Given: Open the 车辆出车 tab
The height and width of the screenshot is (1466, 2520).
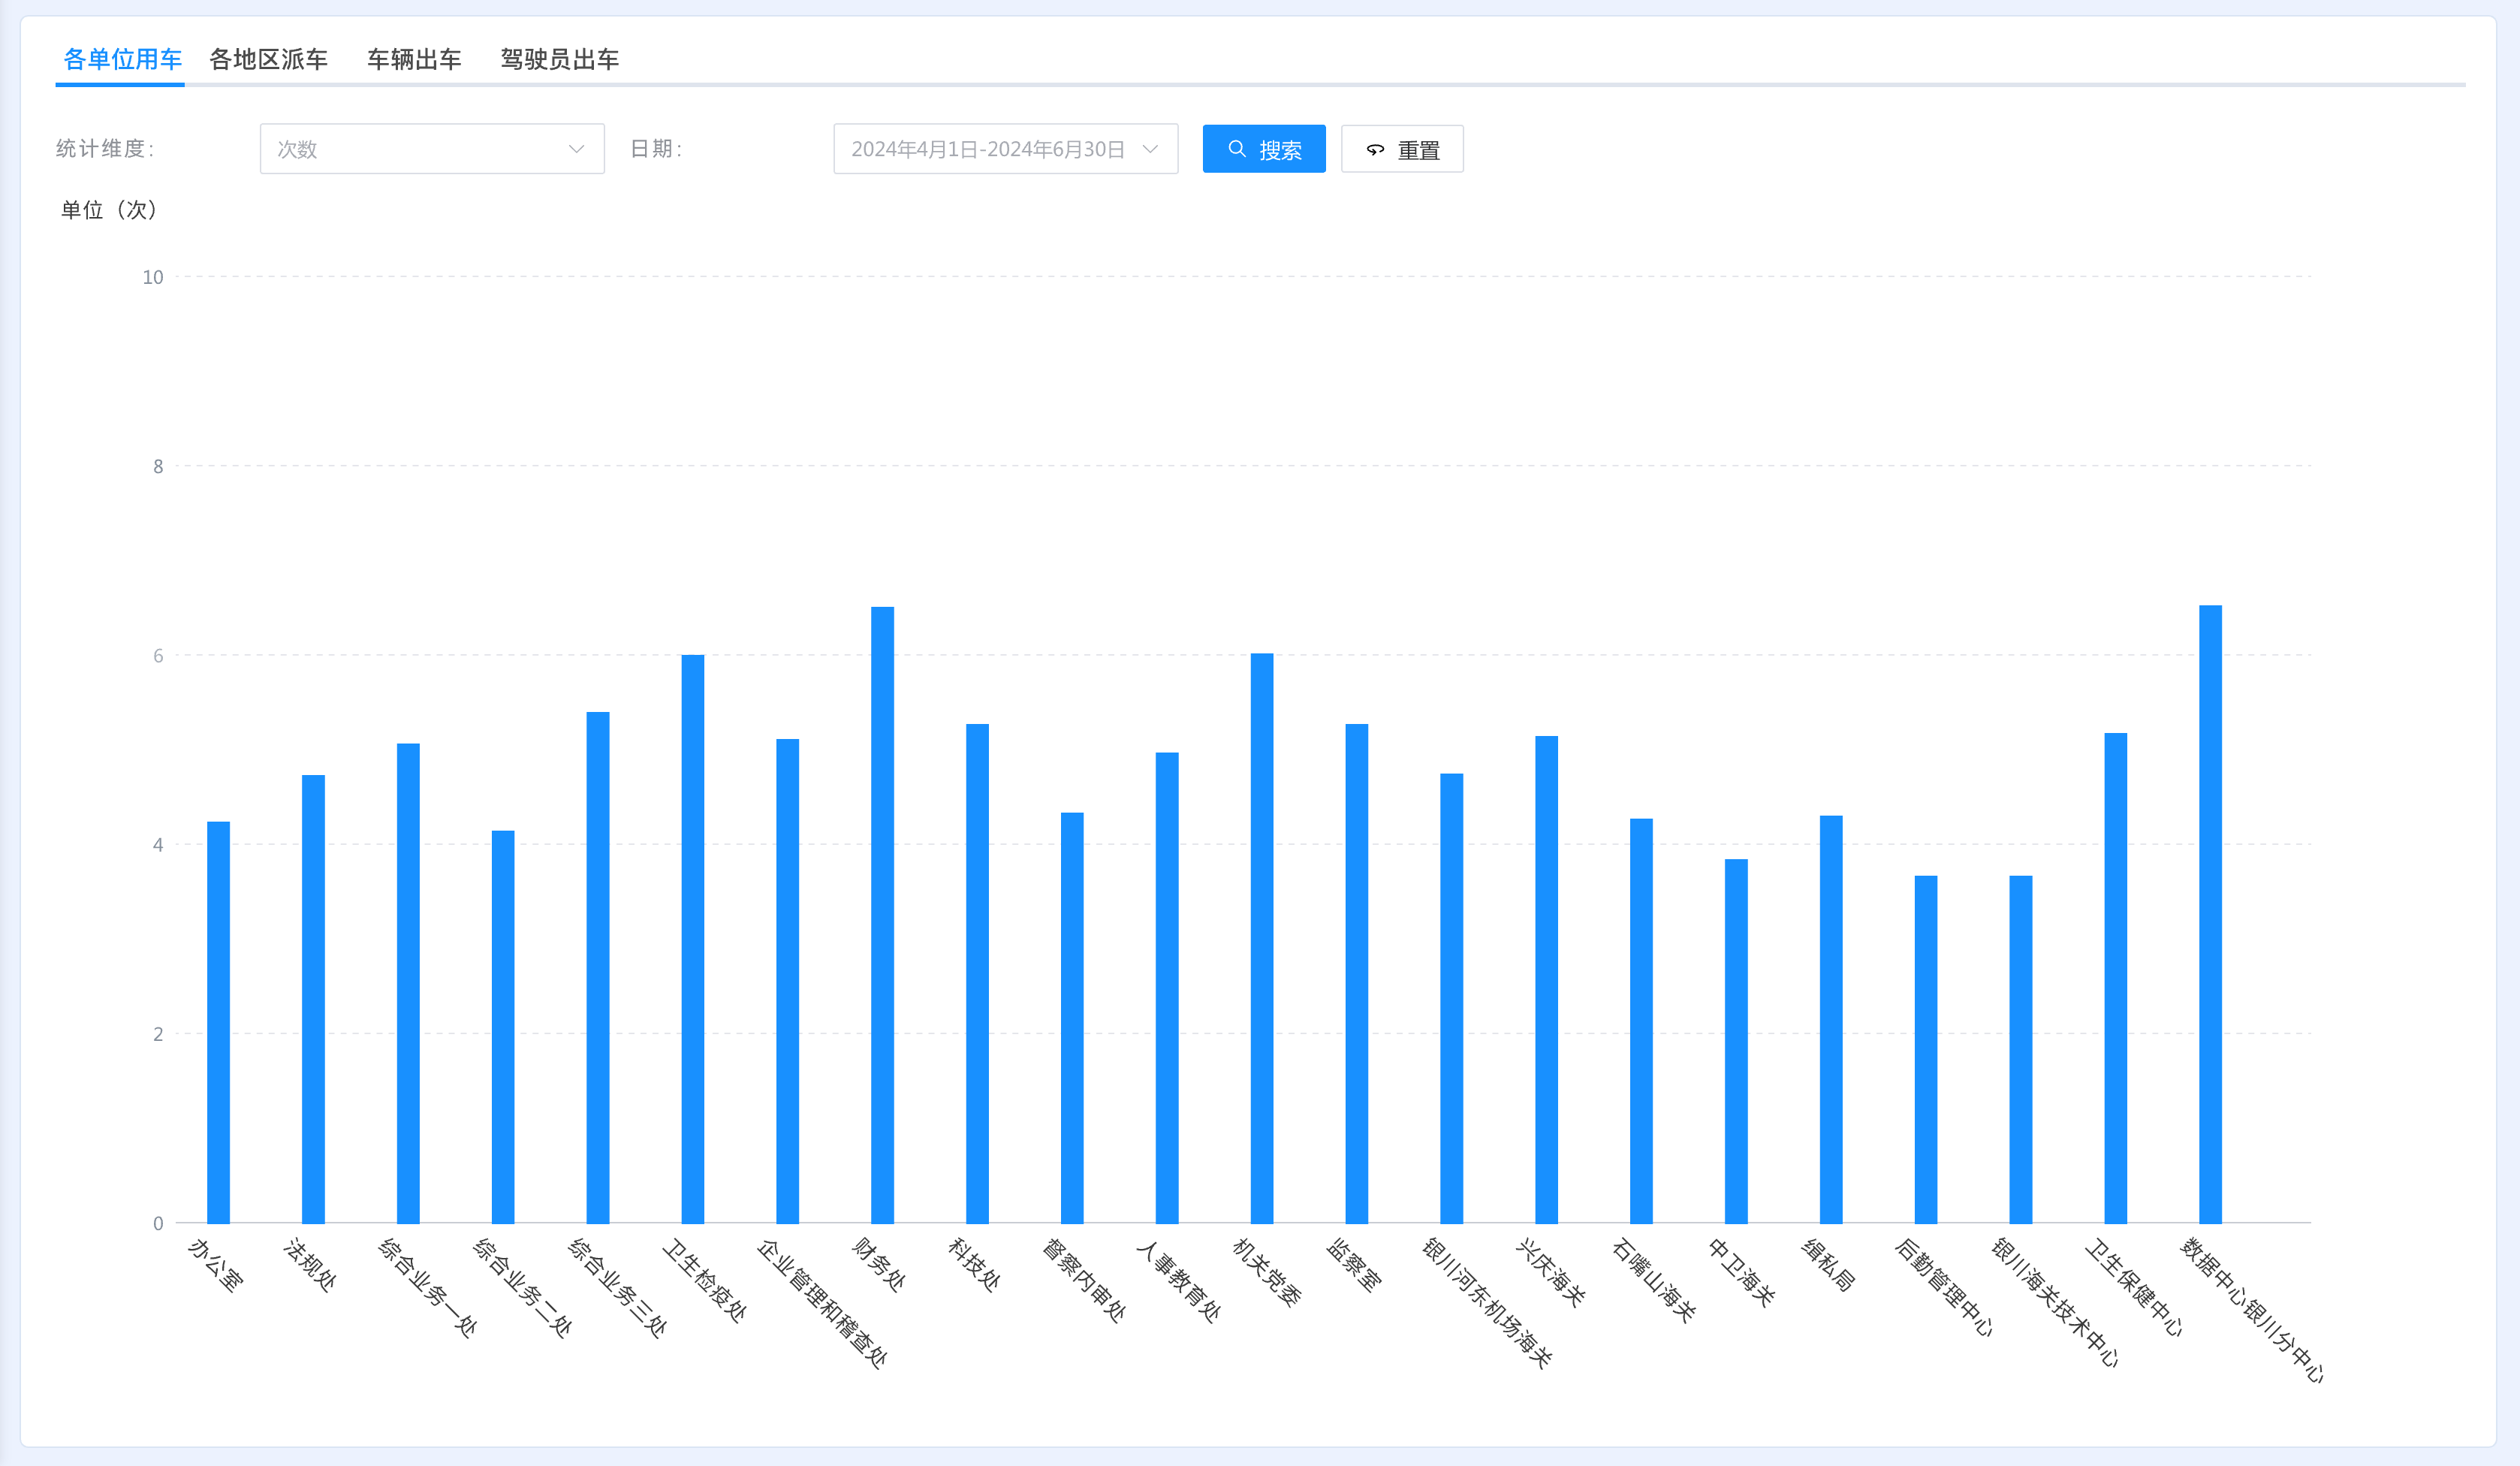Looking at the screenshot, I should [414, 60].
